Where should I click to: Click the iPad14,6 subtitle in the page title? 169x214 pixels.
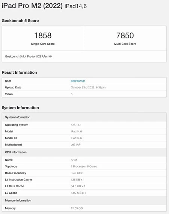coord(75,6)
